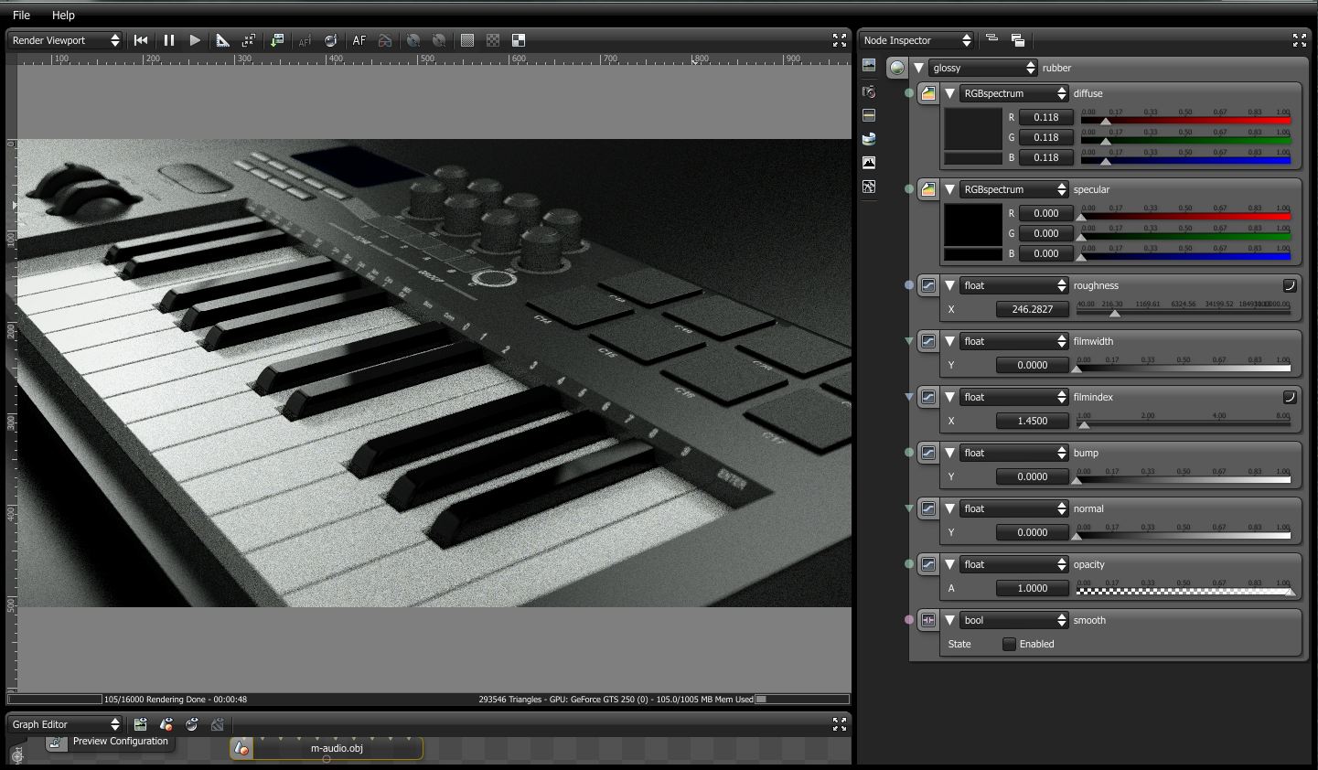Open the bump float type dropdown

tap(1013, 453)
